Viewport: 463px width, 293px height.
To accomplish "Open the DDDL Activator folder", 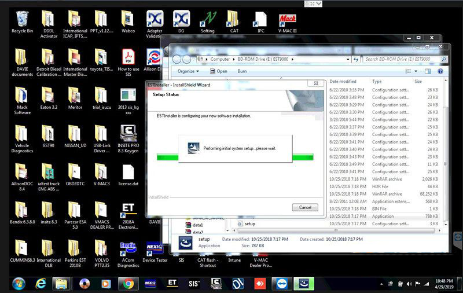I will coord(49,24).
